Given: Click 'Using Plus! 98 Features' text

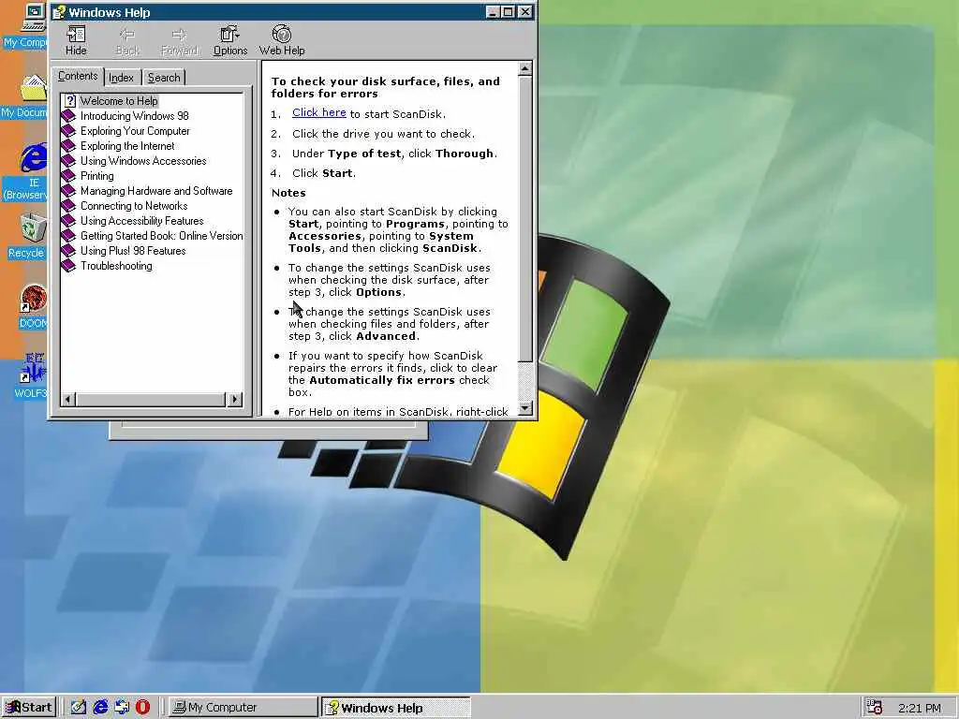Looking at the screenshot, I should click(133, 251).
